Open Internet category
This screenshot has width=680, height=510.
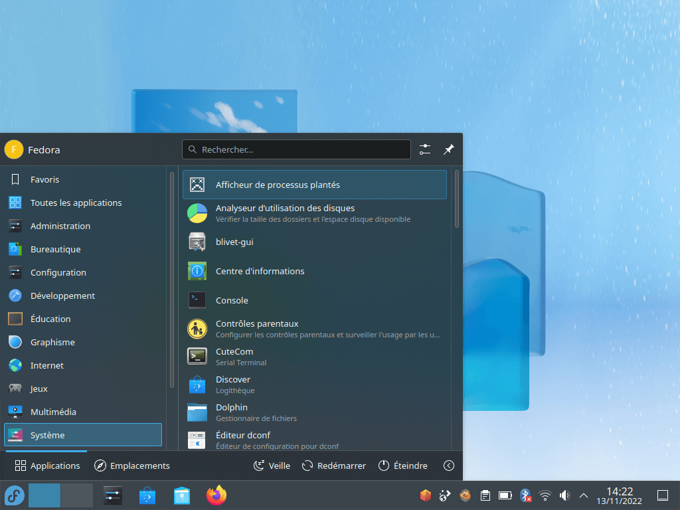(83, 366)
